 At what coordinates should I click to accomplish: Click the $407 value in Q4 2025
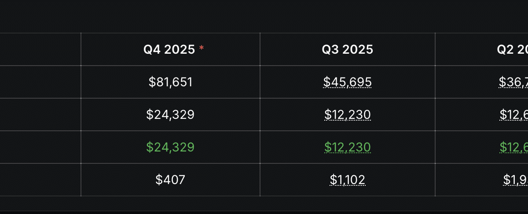click(x=170, y=180)
